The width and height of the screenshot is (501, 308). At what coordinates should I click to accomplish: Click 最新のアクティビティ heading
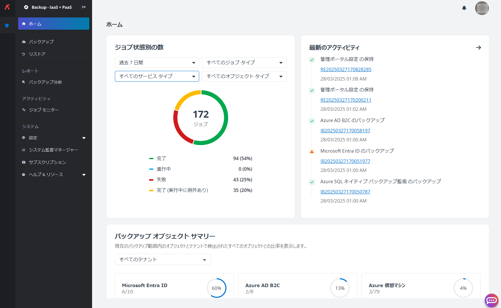[334, 47]
